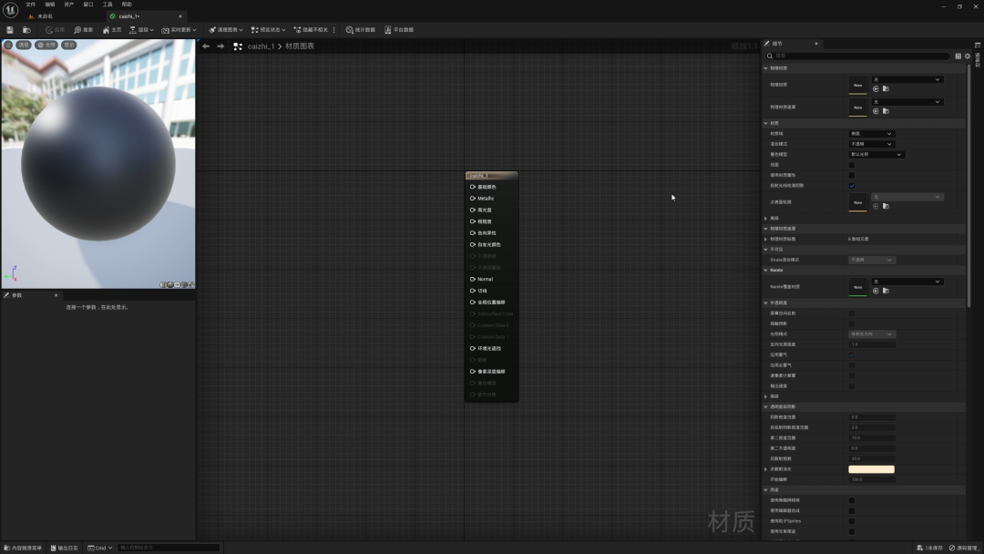Image resolution: width=984 pixels, height=554 pixels.
Task: Click the emissive color (自发光颜色) pin
Action: 473,245
